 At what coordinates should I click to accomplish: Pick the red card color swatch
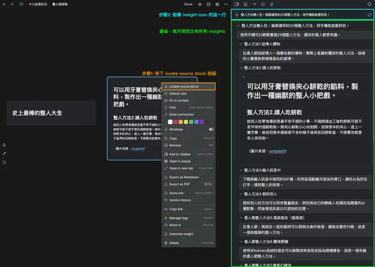point(175,122)
